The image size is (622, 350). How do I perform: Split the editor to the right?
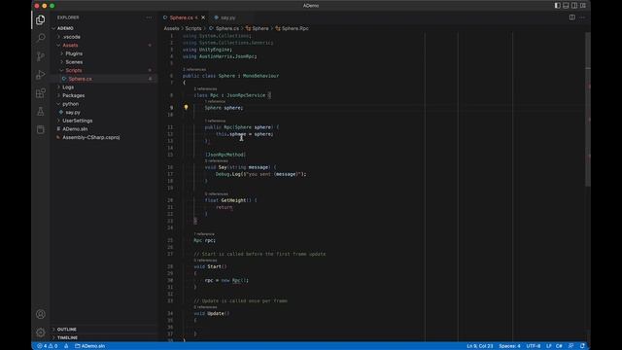(x=572, y=17)
